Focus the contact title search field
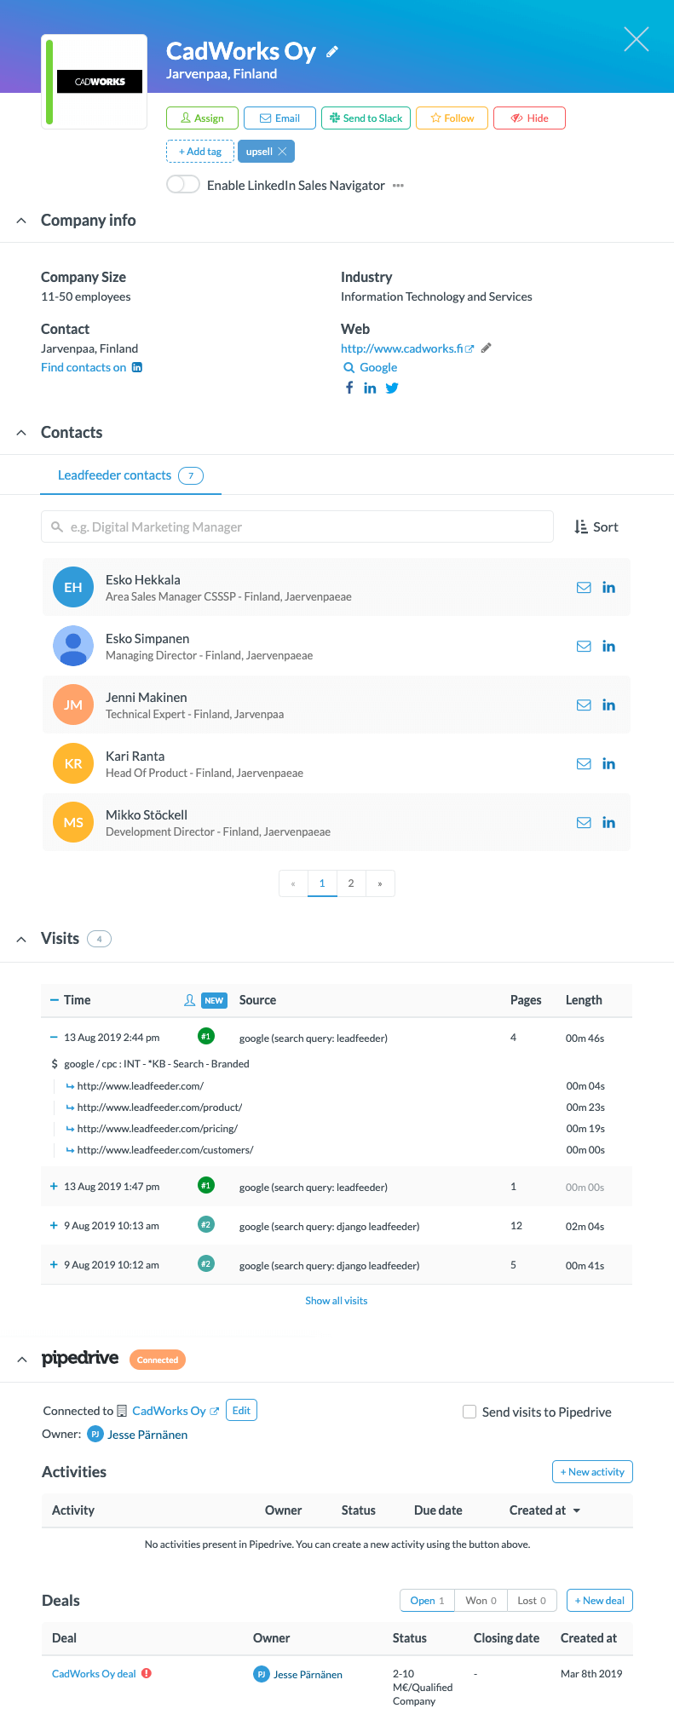The image size is (674, 1720). [x=297, y=526]
